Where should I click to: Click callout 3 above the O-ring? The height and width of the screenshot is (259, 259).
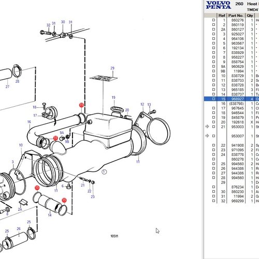pos(12,162)
